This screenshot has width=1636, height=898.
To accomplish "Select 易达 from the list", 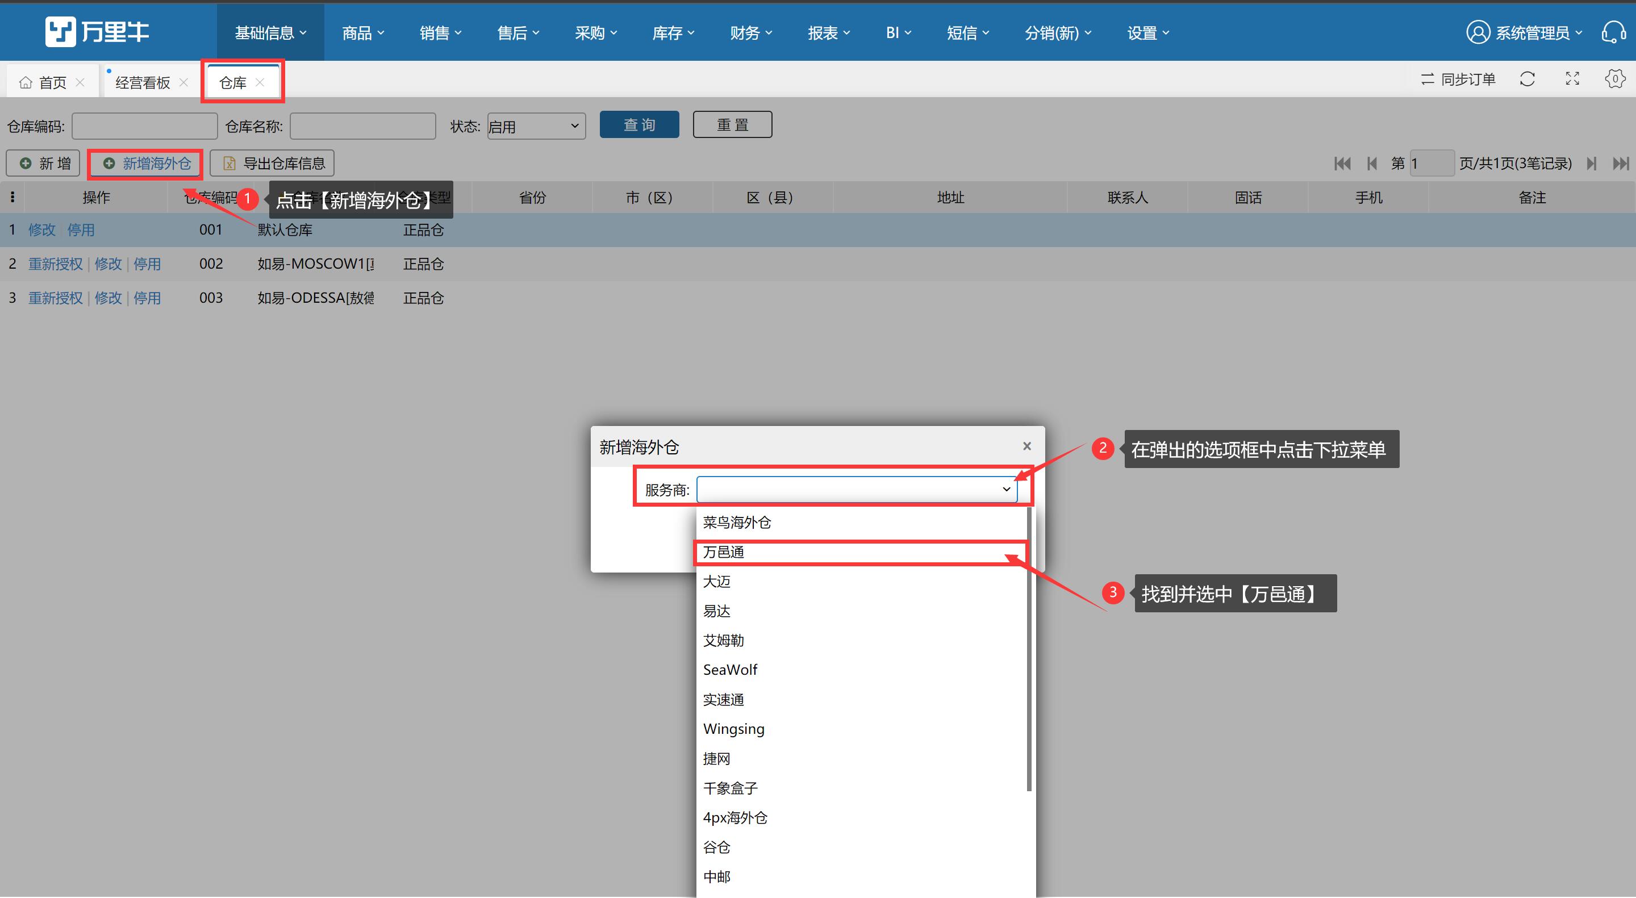I will click(861, 611).
